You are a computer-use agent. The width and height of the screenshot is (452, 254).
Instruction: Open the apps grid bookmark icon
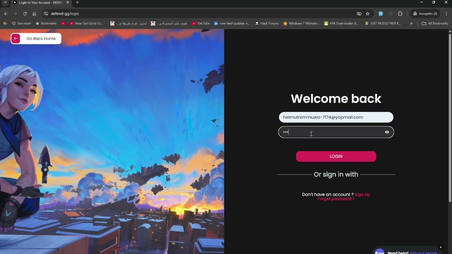point(5,23)
